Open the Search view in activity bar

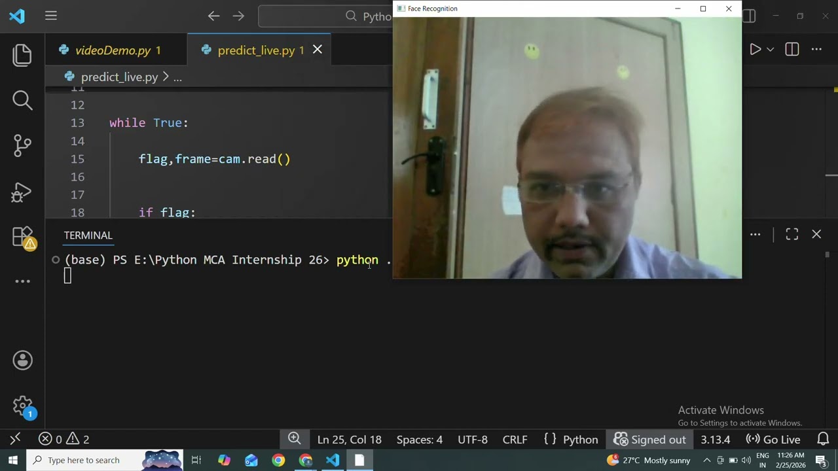click(x=22, y=100)
